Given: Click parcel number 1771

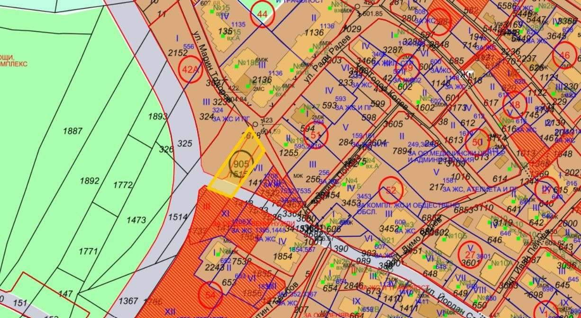Looking at the screenshot, I should (88, 251).
